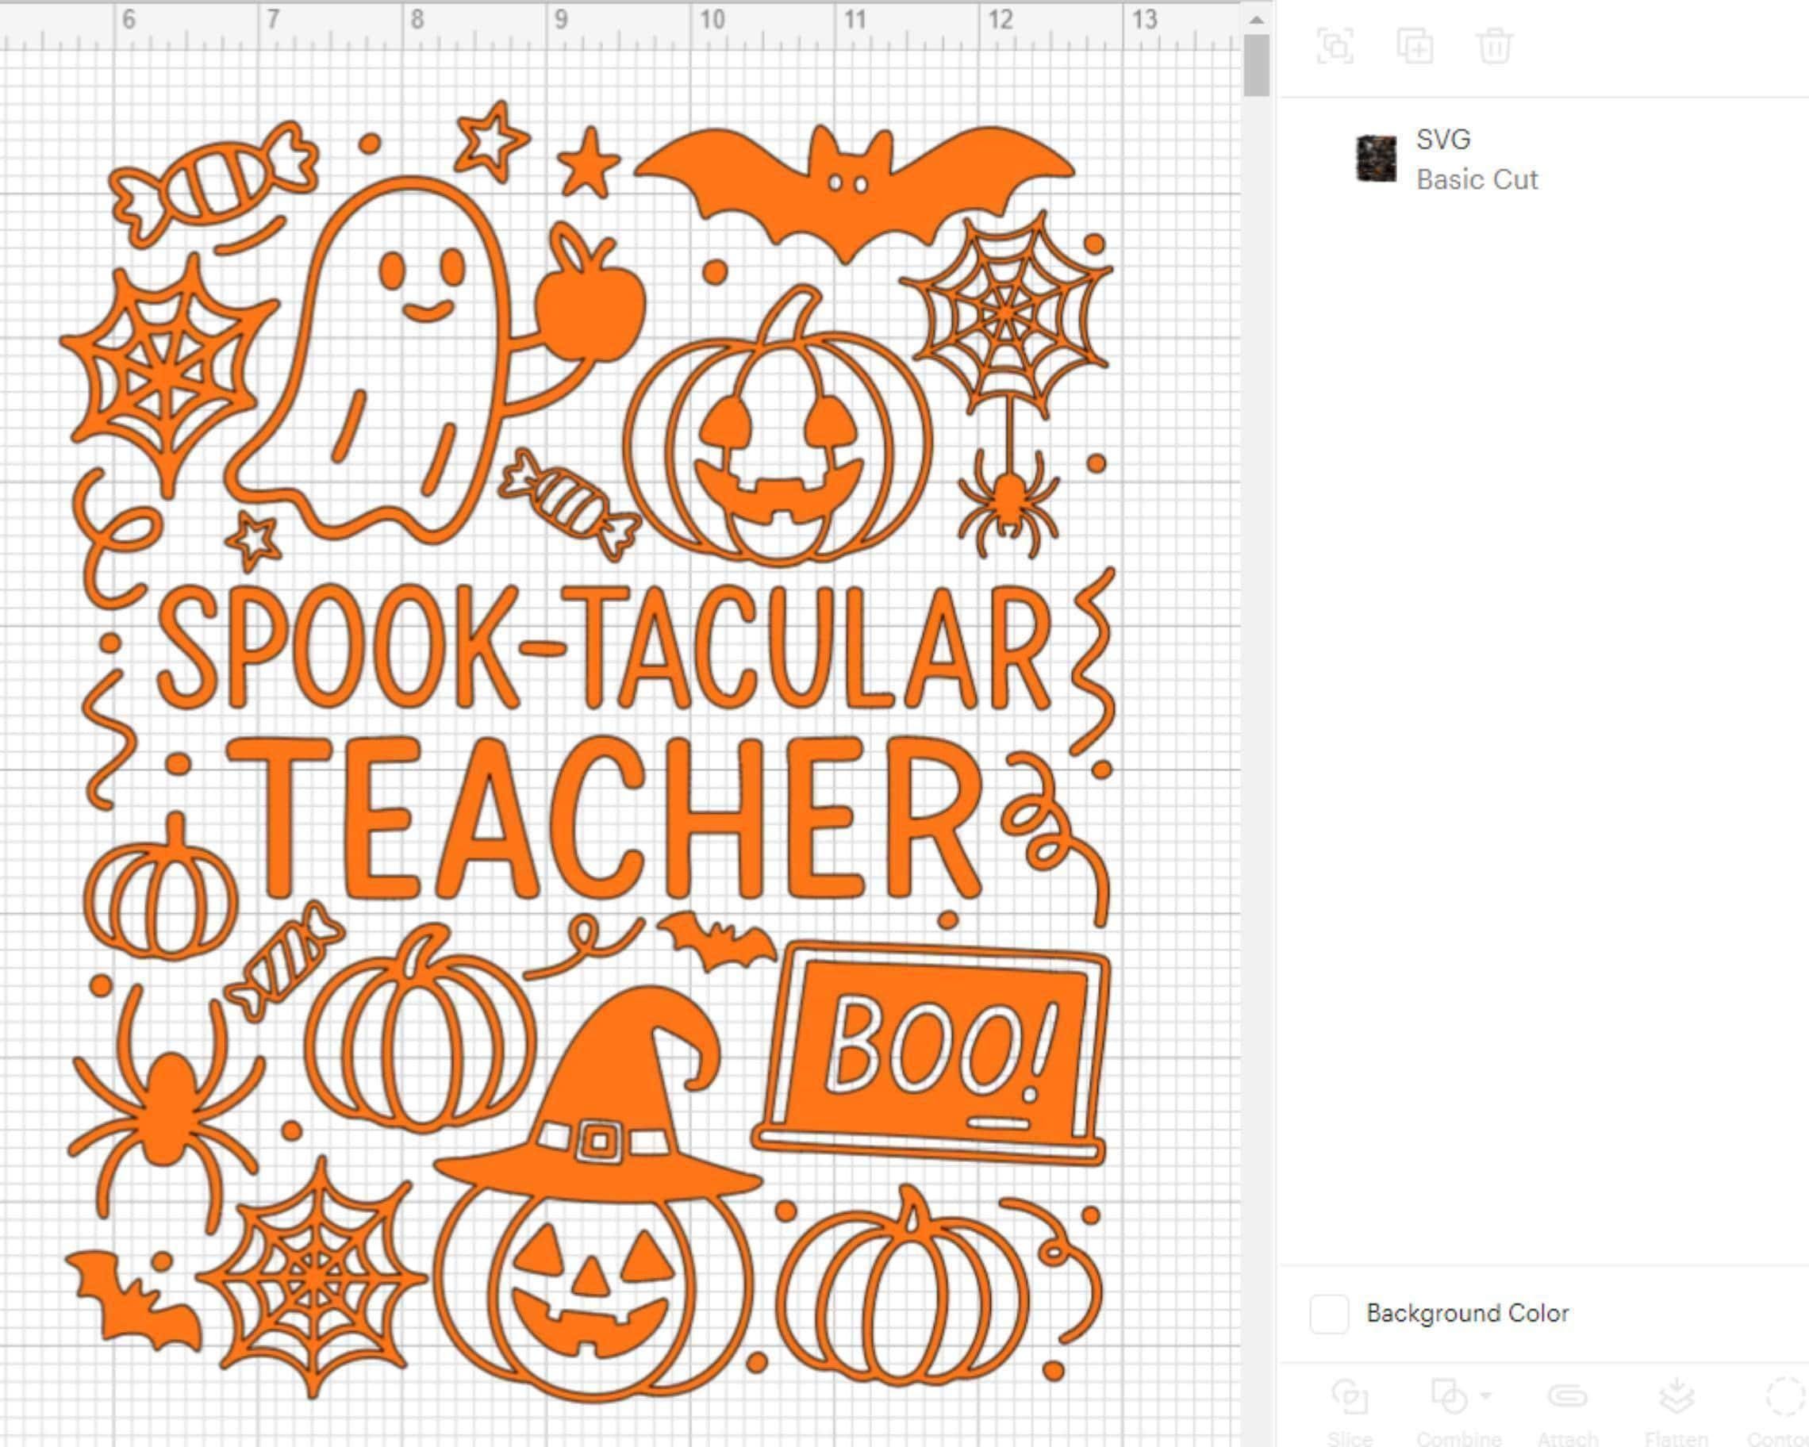Click the Flatten layers icon

click(x=1676, y=1398)
